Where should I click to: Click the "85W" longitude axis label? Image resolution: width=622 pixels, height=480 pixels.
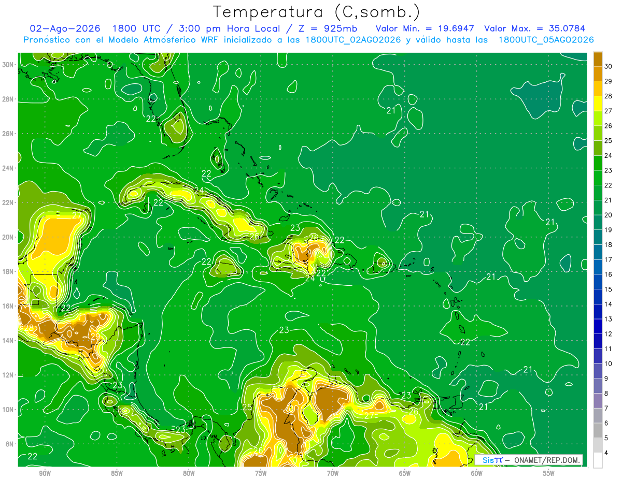pos(117,473)
